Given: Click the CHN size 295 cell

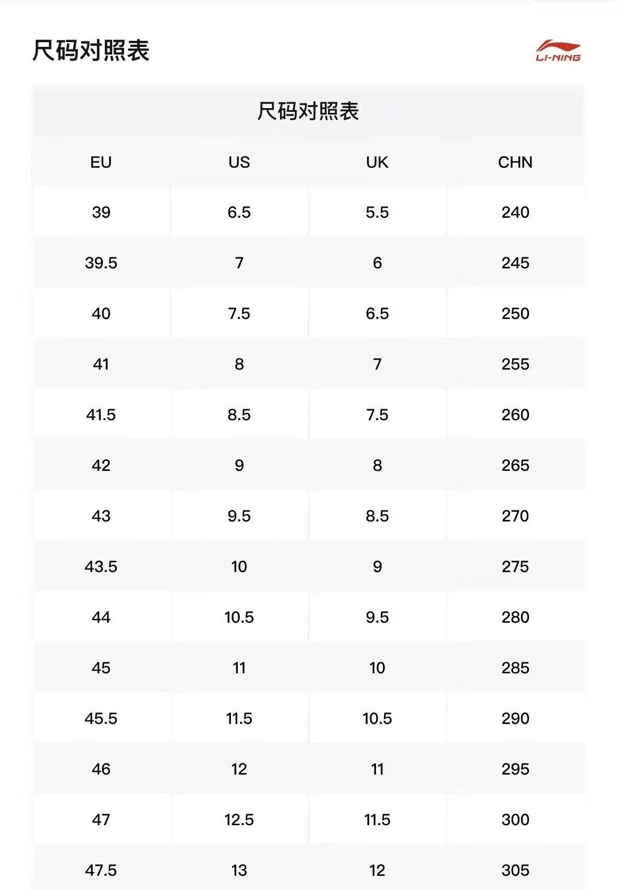Looking at the screenshot, I should 515,769.
